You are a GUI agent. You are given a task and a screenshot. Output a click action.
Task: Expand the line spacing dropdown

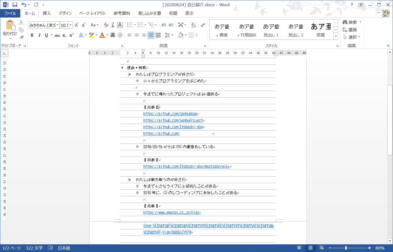click(172, 35)
